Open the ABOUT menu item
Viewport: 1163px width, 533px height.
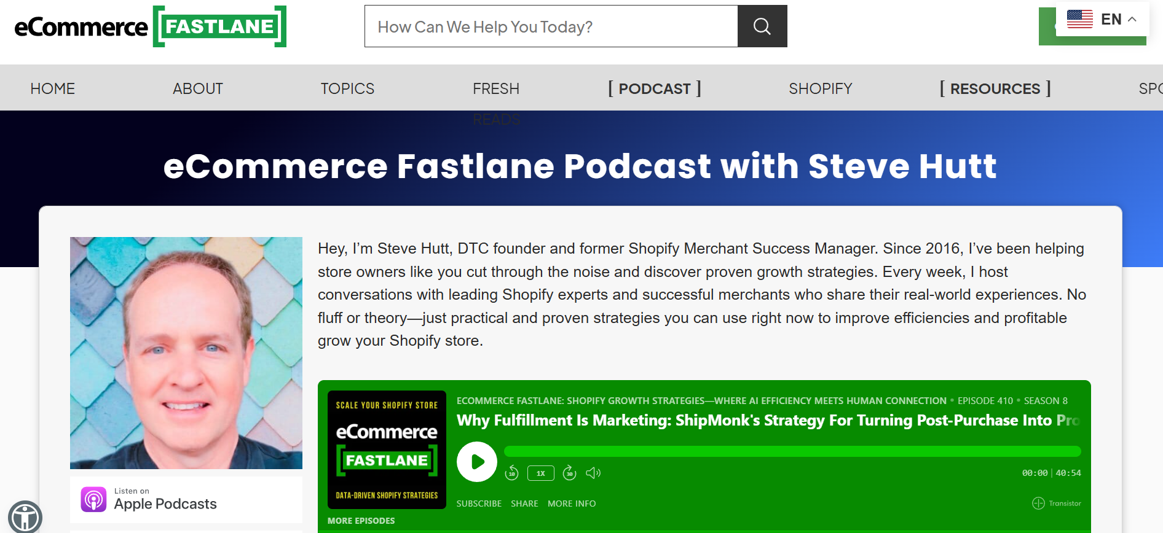point(197,88)
